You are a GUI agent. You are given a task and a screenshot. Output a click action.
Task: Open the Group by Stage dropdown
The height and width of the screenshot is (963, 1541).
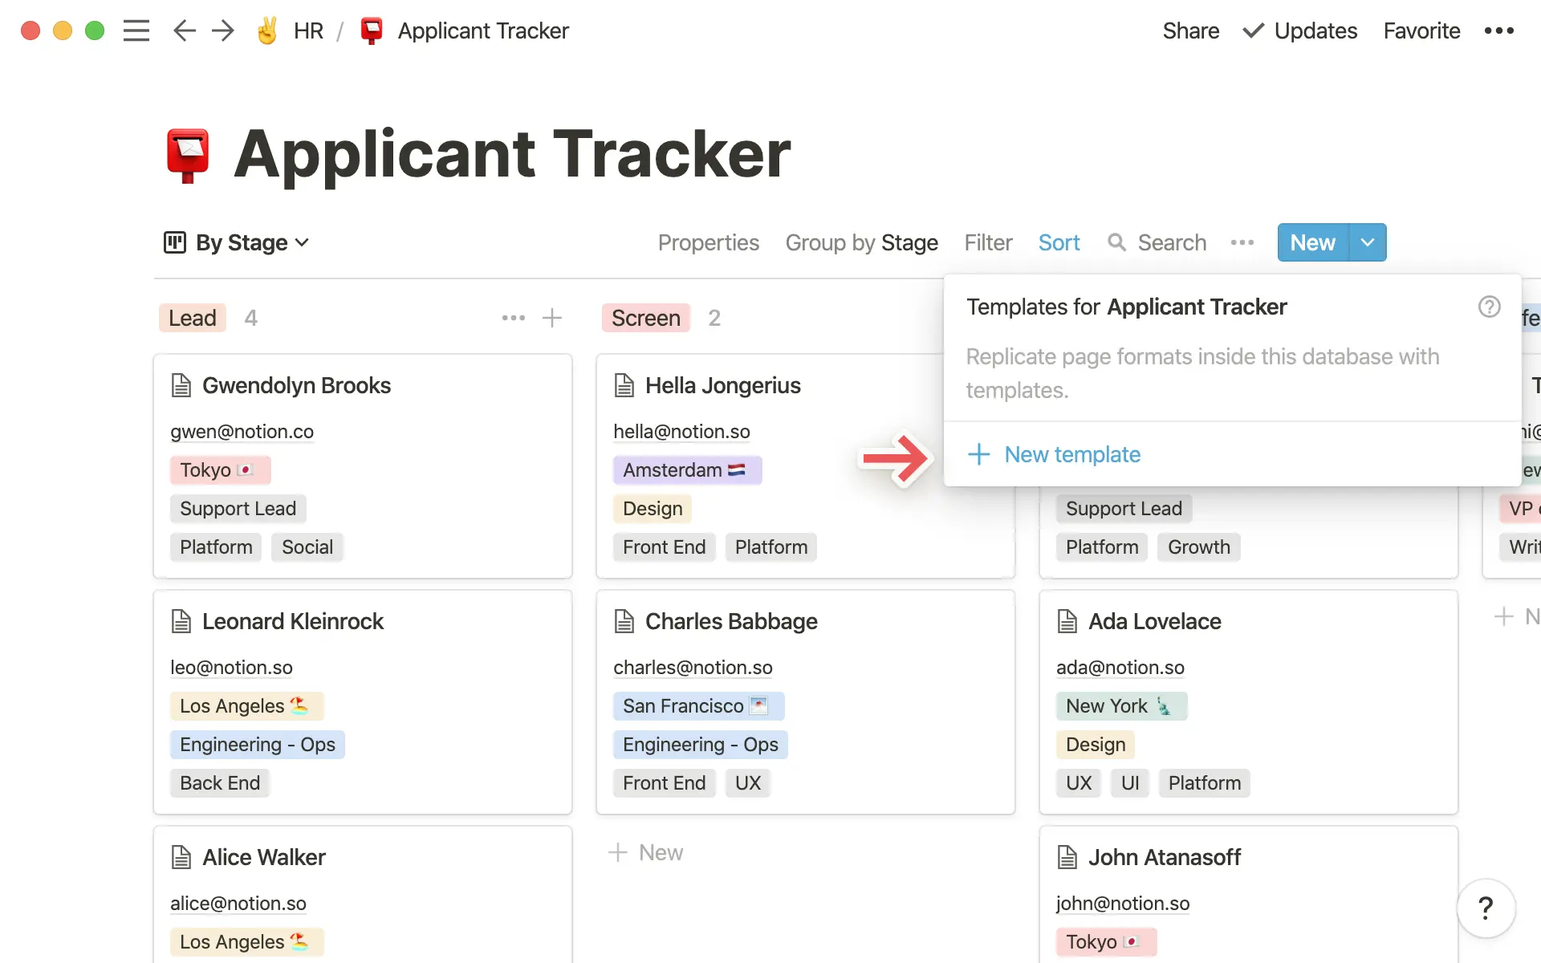[x=861, y=242]
